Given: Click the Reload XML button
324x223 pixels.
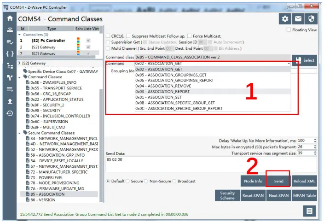Looking at the screenshot, I should [304, 181].
